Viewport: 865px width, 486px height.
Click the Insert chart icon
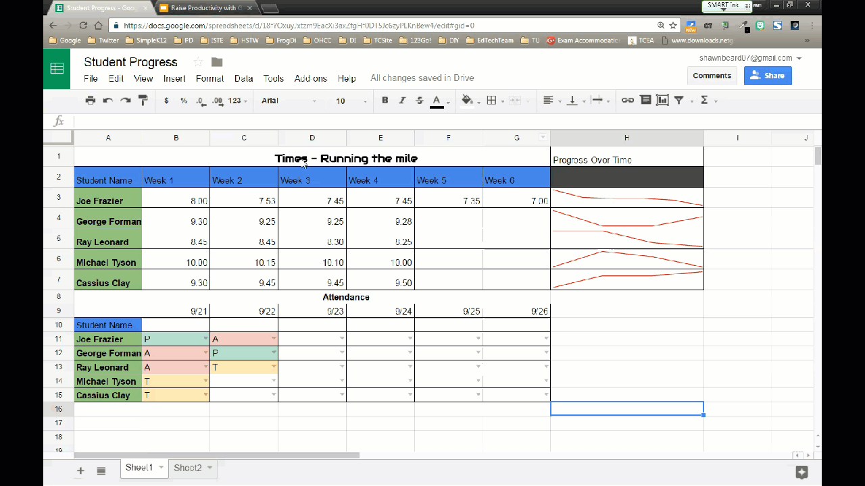(x=662, y=101)
